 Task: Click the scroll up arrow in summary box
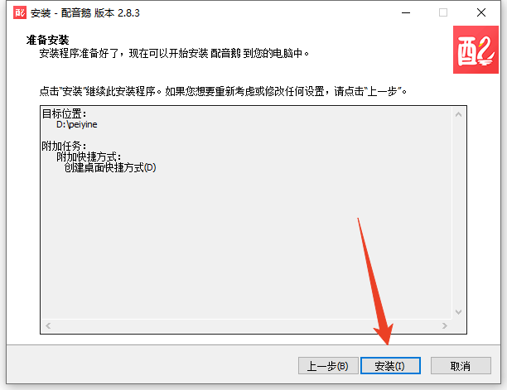coord(458,114)
